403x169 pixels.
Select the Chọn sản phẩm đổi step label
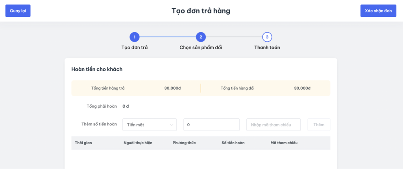point(201,48)
